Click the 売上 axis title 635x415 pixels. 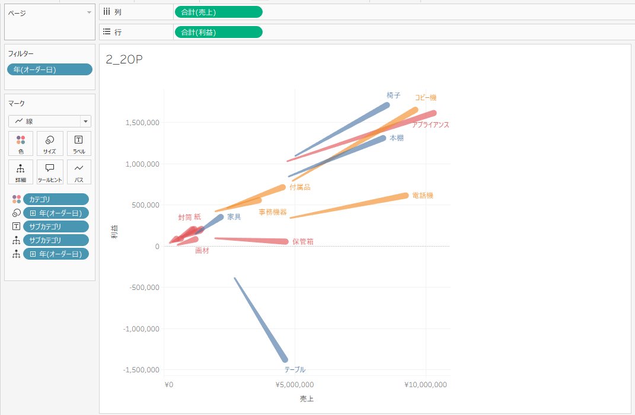(307, 399)
